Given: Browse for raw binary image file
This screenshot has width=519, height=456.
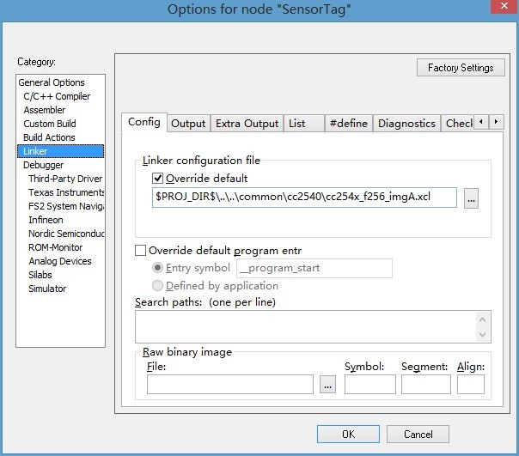Looking at the screenshot, I should pyautogui.click(x=327, y=385).
